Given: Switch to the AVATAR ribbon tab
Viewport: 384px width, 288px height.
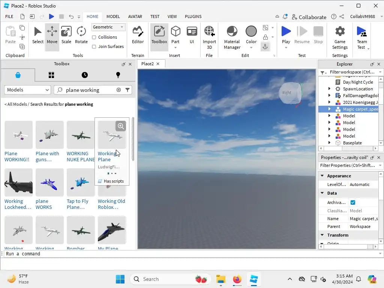Looking at the screenshot, I should click(135, 16).
